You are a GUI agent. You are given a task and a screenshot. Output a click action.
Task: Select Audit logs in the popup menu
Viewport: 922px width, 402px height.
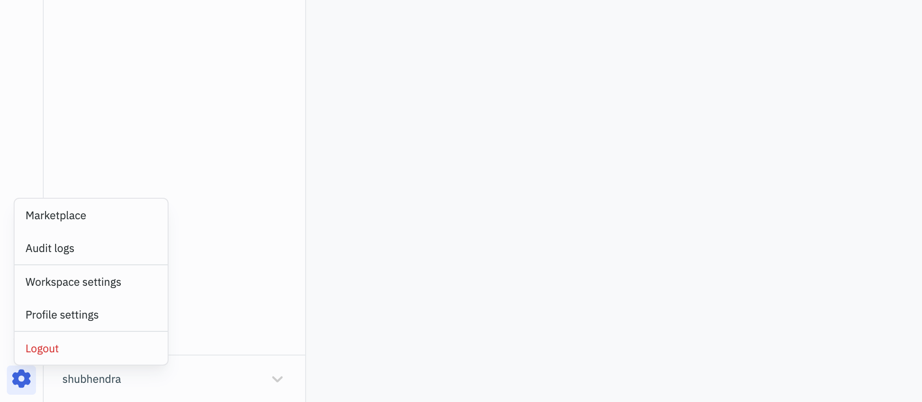coord(50,248)
